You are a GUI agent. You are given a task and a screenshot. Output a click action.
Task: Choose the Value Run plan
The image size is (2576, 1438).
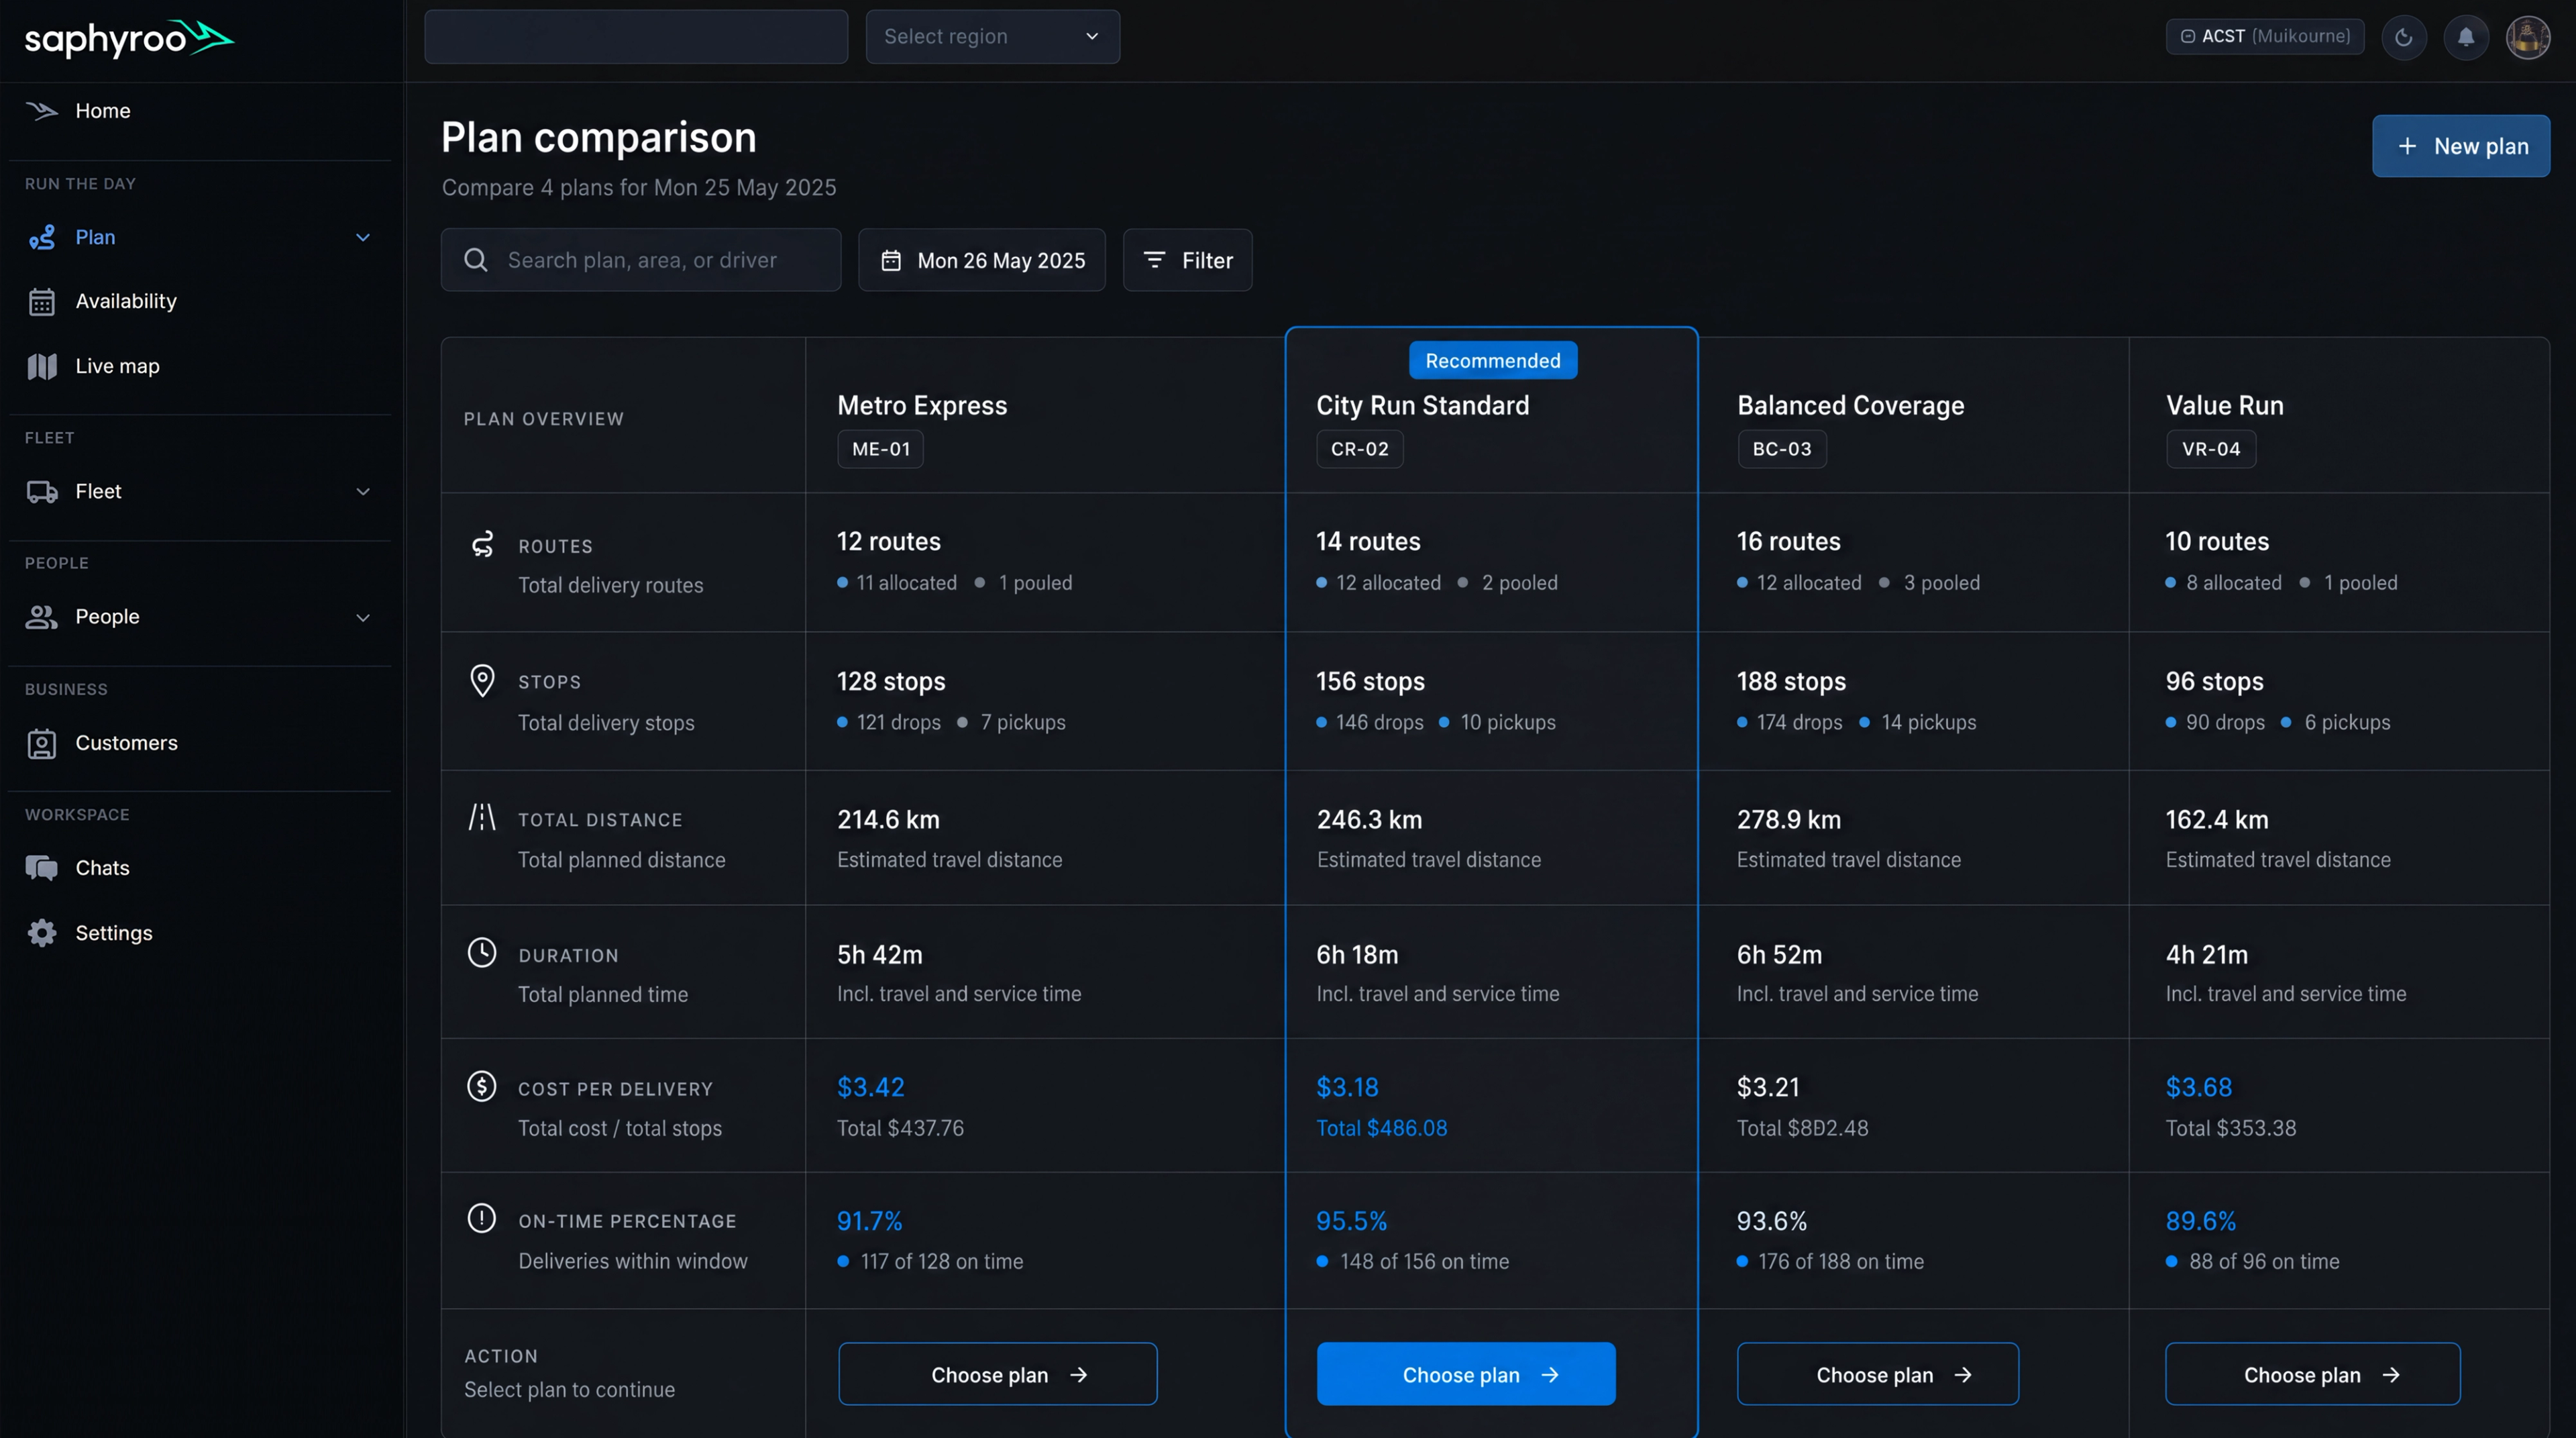point(2313,1374)
